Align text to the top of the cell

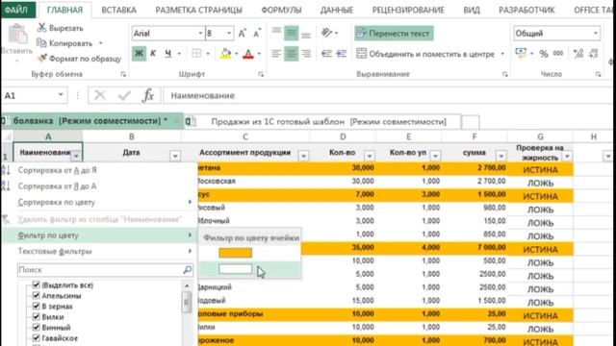(x=276, y=33)
